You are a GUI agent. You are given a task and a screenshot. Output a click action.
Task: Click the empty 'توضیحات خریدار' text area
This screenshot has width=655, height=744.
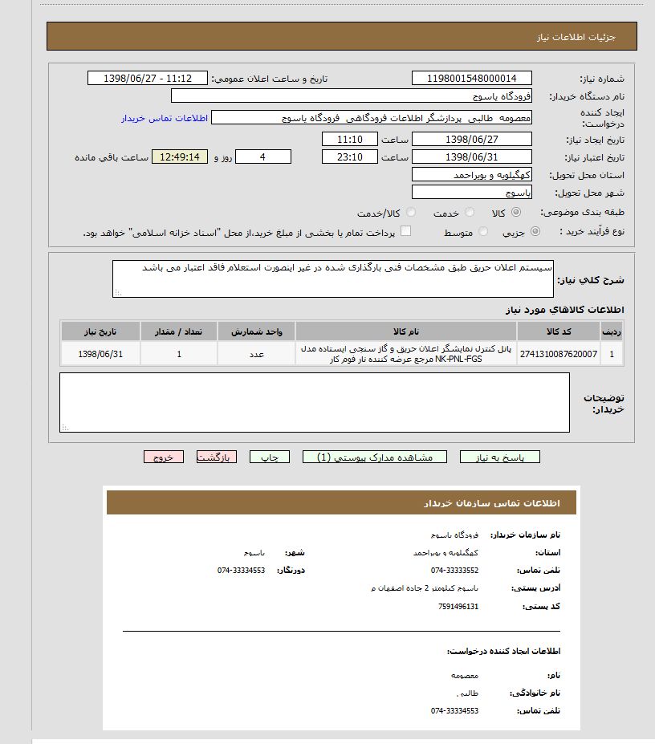[315, 402]
